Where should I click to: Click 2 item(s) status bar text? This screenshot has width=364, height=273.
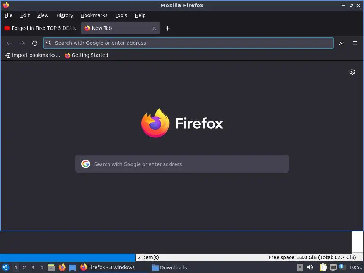point(148,257)
